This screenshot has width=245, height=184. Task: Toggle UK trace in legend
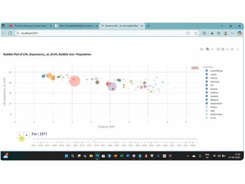click(x=209, y=85)
